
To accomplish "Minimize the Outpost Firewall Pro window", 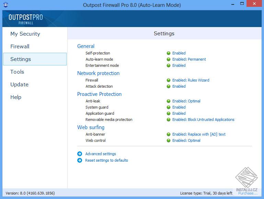I will [x=233, y=4].
